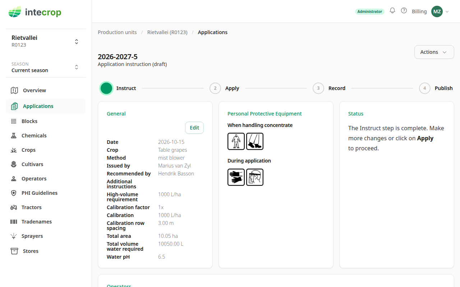Go to the Apply step

tap(225, 88)
